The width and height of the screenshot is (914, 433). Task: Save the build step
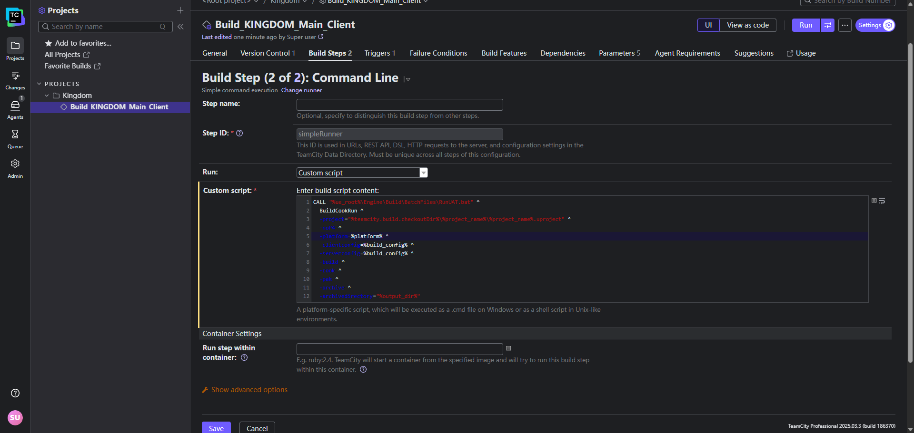coord(216,428)
